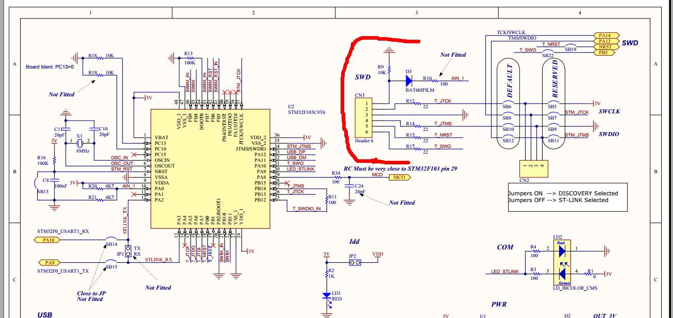This screenshot has height=318, width=673.
Task: Select the T_SWDIO_IN net label
Action: coord(307,208)
